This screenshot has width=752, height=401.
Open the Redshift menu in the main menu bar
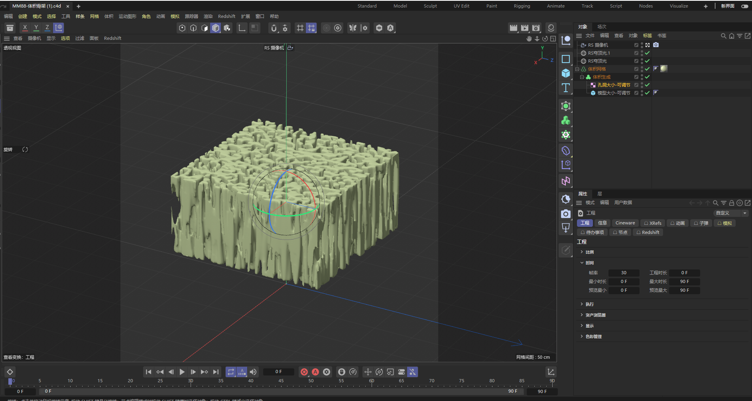[x=226, y=16]
